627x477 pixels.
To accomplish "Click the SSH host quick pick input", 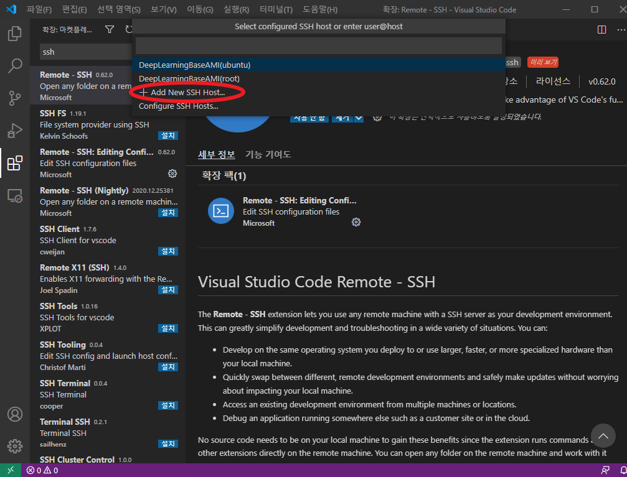I will [318, 45].
